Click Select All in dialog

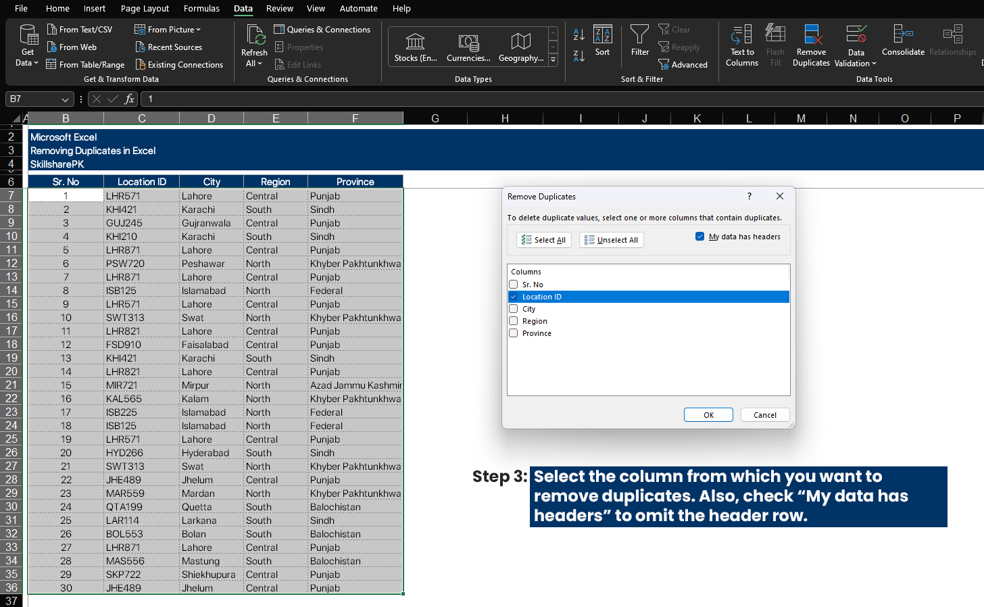(544, 240)
